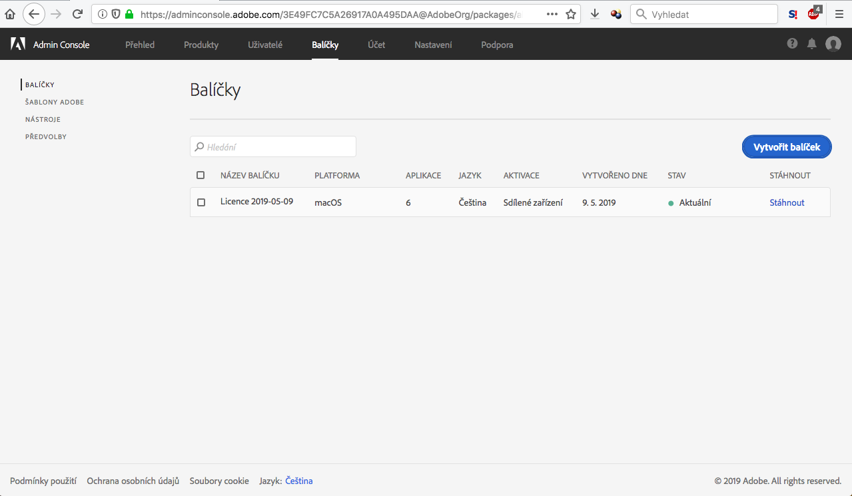Open the help question mark icon
852x496 pixels.
pos(792,43)
